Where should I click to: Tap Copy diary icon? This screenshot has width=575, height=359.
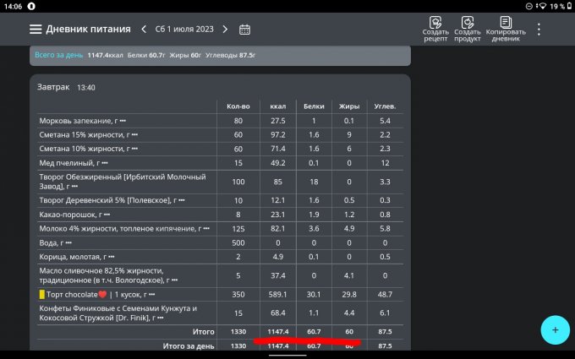tap(506, 28)
